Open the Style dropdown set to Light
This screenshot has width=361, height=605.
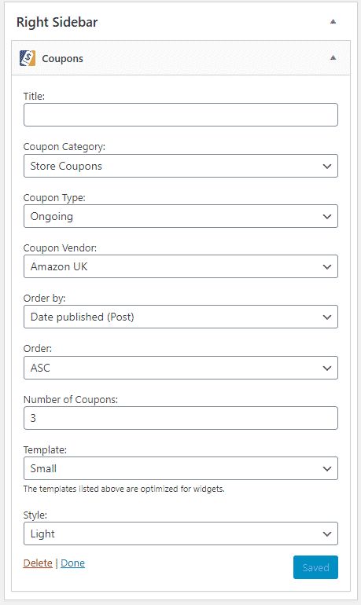tap(181, 533)
